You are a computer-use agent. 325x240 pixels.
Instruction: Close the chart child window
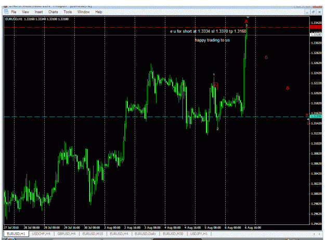(x=319, y=12)
